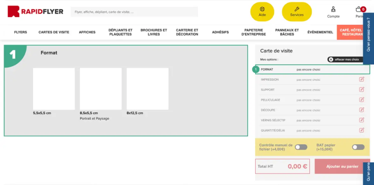The width and height of the screenshot is (374, 185).
Task: Select the 8x12,5 cm format thumbnail
Action: (148, 89)
